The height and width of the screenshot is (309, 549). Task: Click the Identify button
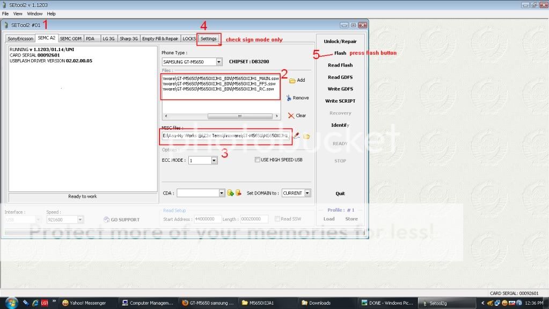pos(340,125)
